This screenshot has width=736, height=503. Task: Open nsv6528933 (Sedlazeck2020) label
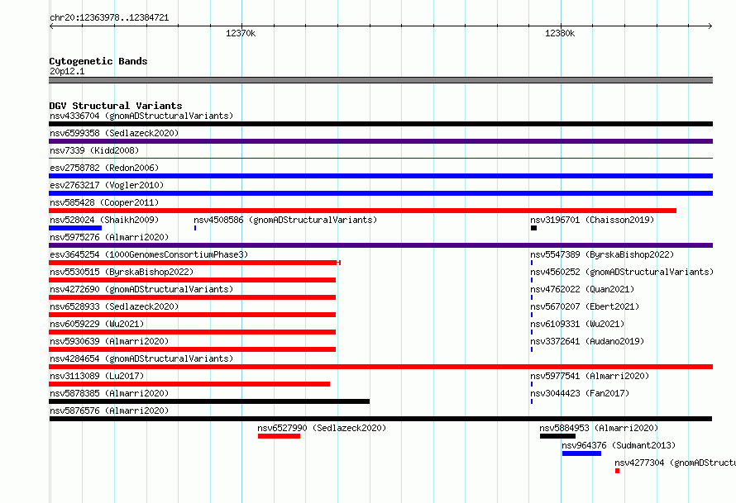tap(114, 306)
